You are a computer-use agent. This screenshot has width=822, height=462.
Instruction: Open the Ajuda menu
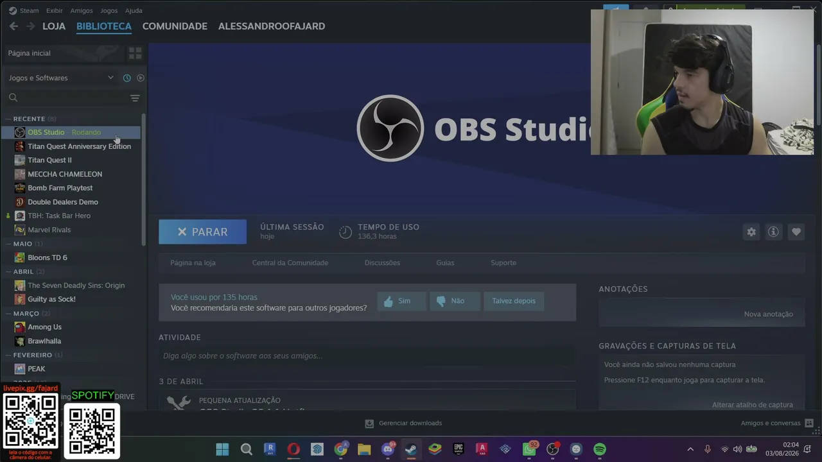click(x=134, y=10)
